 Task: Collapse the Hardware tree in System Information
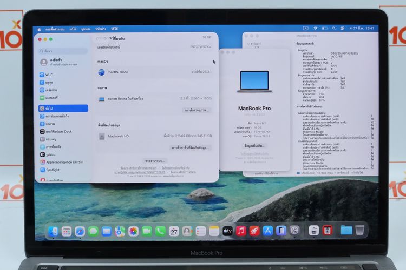click(248, 44)
